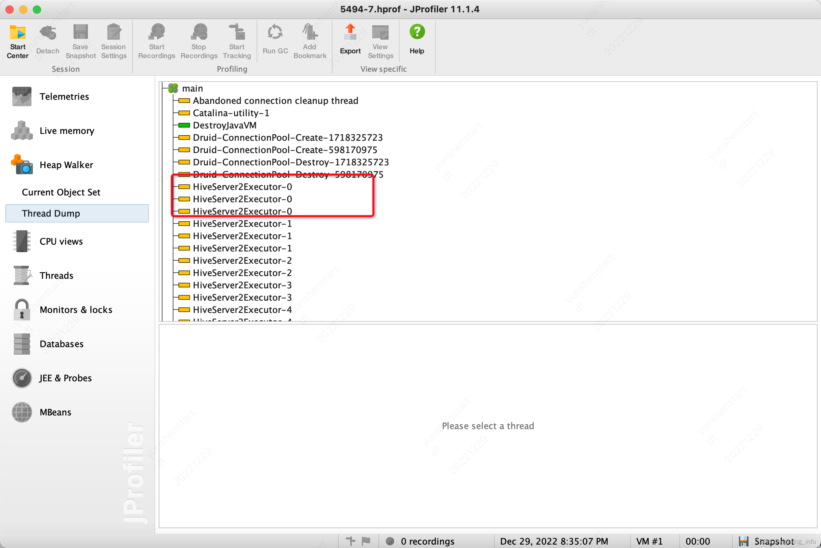Detach from the session
The width and height of the screenshot is (821, 548).
point(48,39)
